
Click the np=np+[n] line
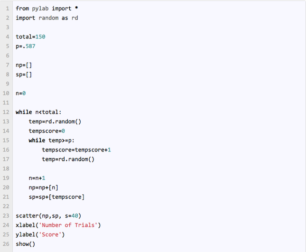click(x=43, y=187)
